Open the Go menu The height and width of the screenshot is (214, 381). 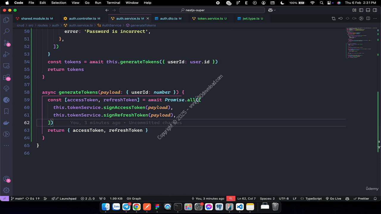(87, 3)
